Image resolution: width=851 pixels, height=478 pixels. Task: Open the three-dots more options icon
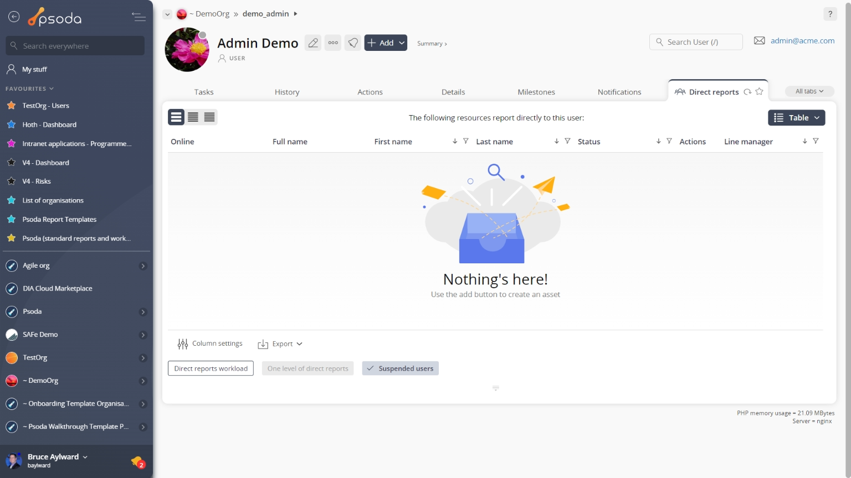click(x=333, y=43)
